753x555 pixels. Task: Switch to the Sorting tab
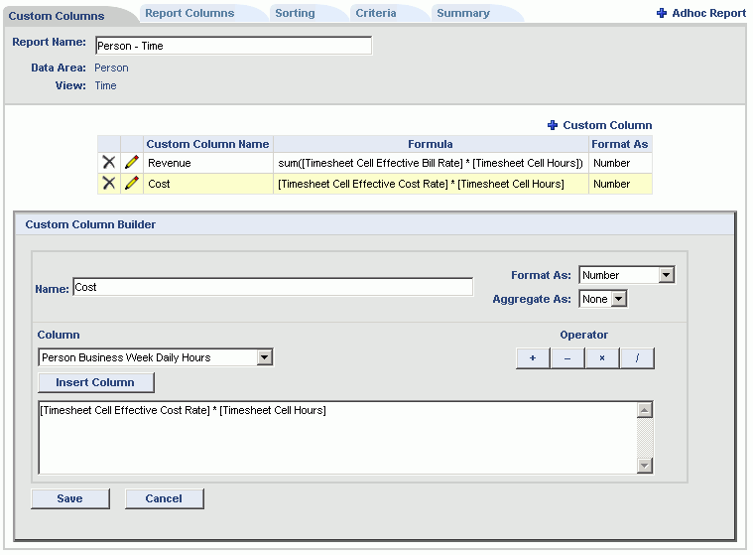tap(295, 13)
